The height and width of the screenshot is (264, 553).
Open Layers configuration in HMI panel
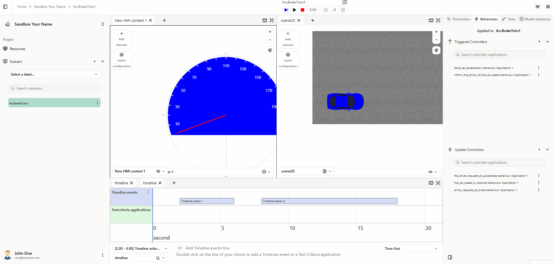(x=122, y=60)
